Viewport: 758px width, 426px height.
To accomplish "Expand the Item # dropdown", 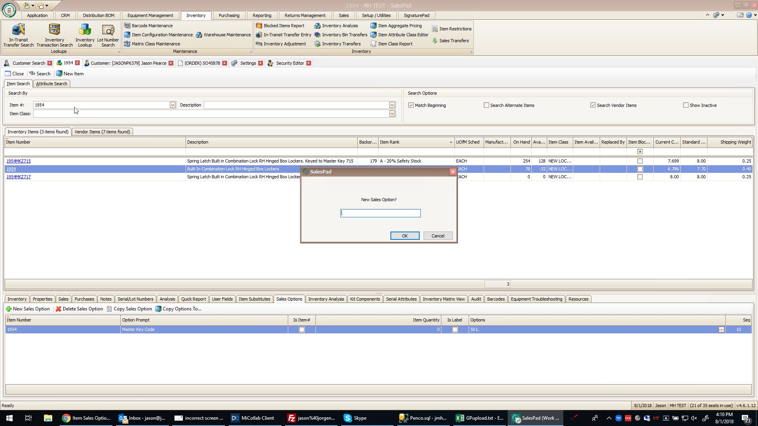I will point(173,105).
